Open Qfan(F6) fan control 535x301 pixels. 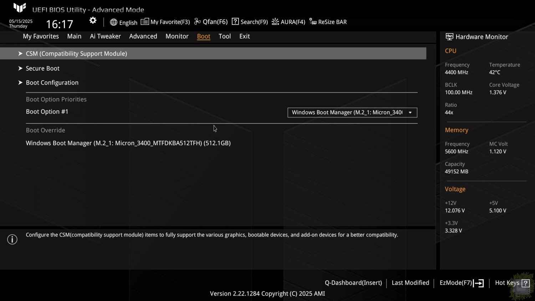click(x=211, y=22)
